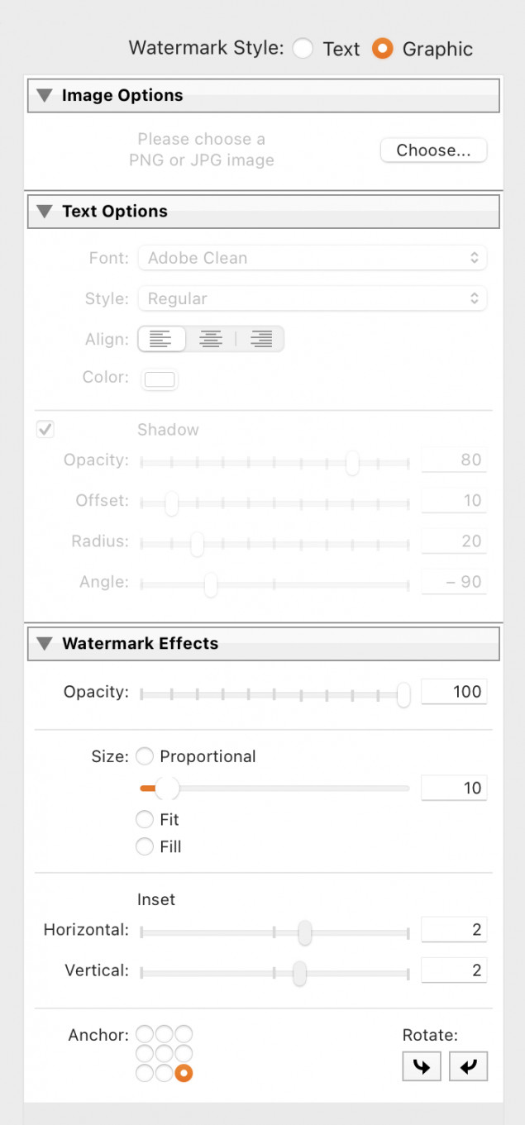Open the Style dropdown showing Regular
Screen dimensions: 525x1125
[313, 298]
